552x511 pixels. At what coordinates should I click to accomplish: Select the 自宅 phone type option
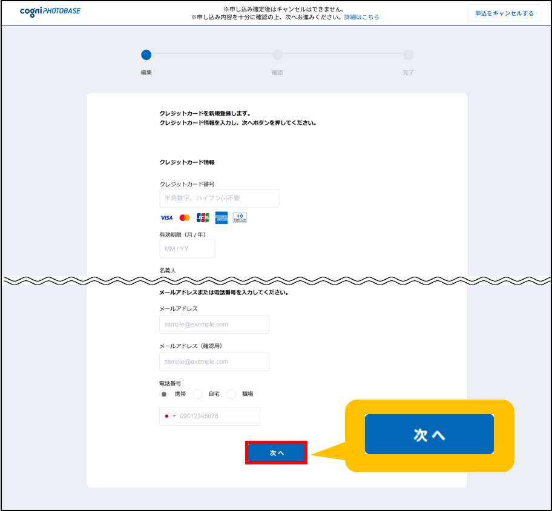point(197,394)
